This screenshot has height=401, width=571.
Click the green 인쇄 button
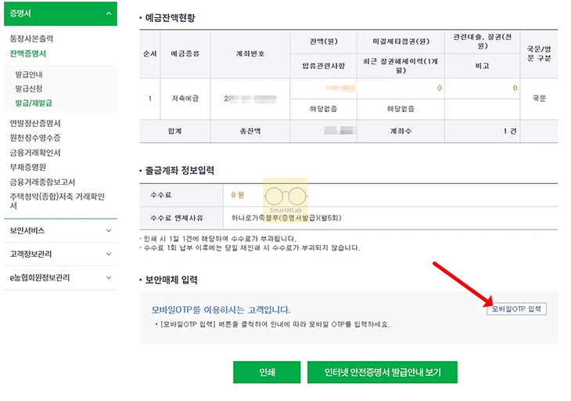point(267,372)
